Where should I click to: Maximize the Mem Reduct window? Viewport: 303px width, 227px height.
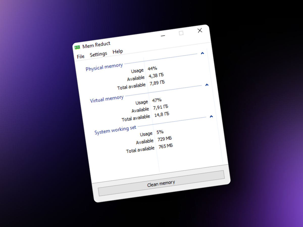[181, 33]
